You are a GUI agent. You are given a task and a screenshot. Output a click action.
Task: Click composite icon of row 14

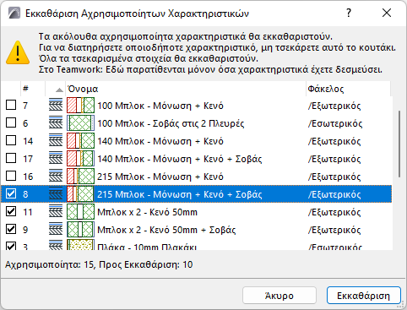(x=56, y=141)
